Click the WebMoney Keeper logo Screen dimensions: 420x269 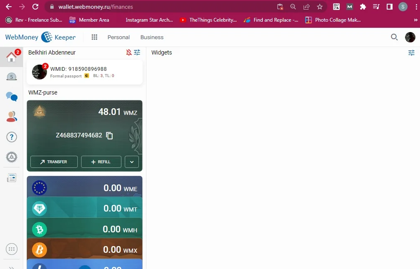pyautogui.click(x=40, y=37)
